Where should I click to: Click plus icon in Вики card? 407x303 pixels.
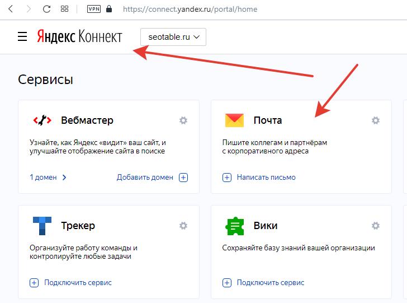pyautogui.click(x=227, y=283)
